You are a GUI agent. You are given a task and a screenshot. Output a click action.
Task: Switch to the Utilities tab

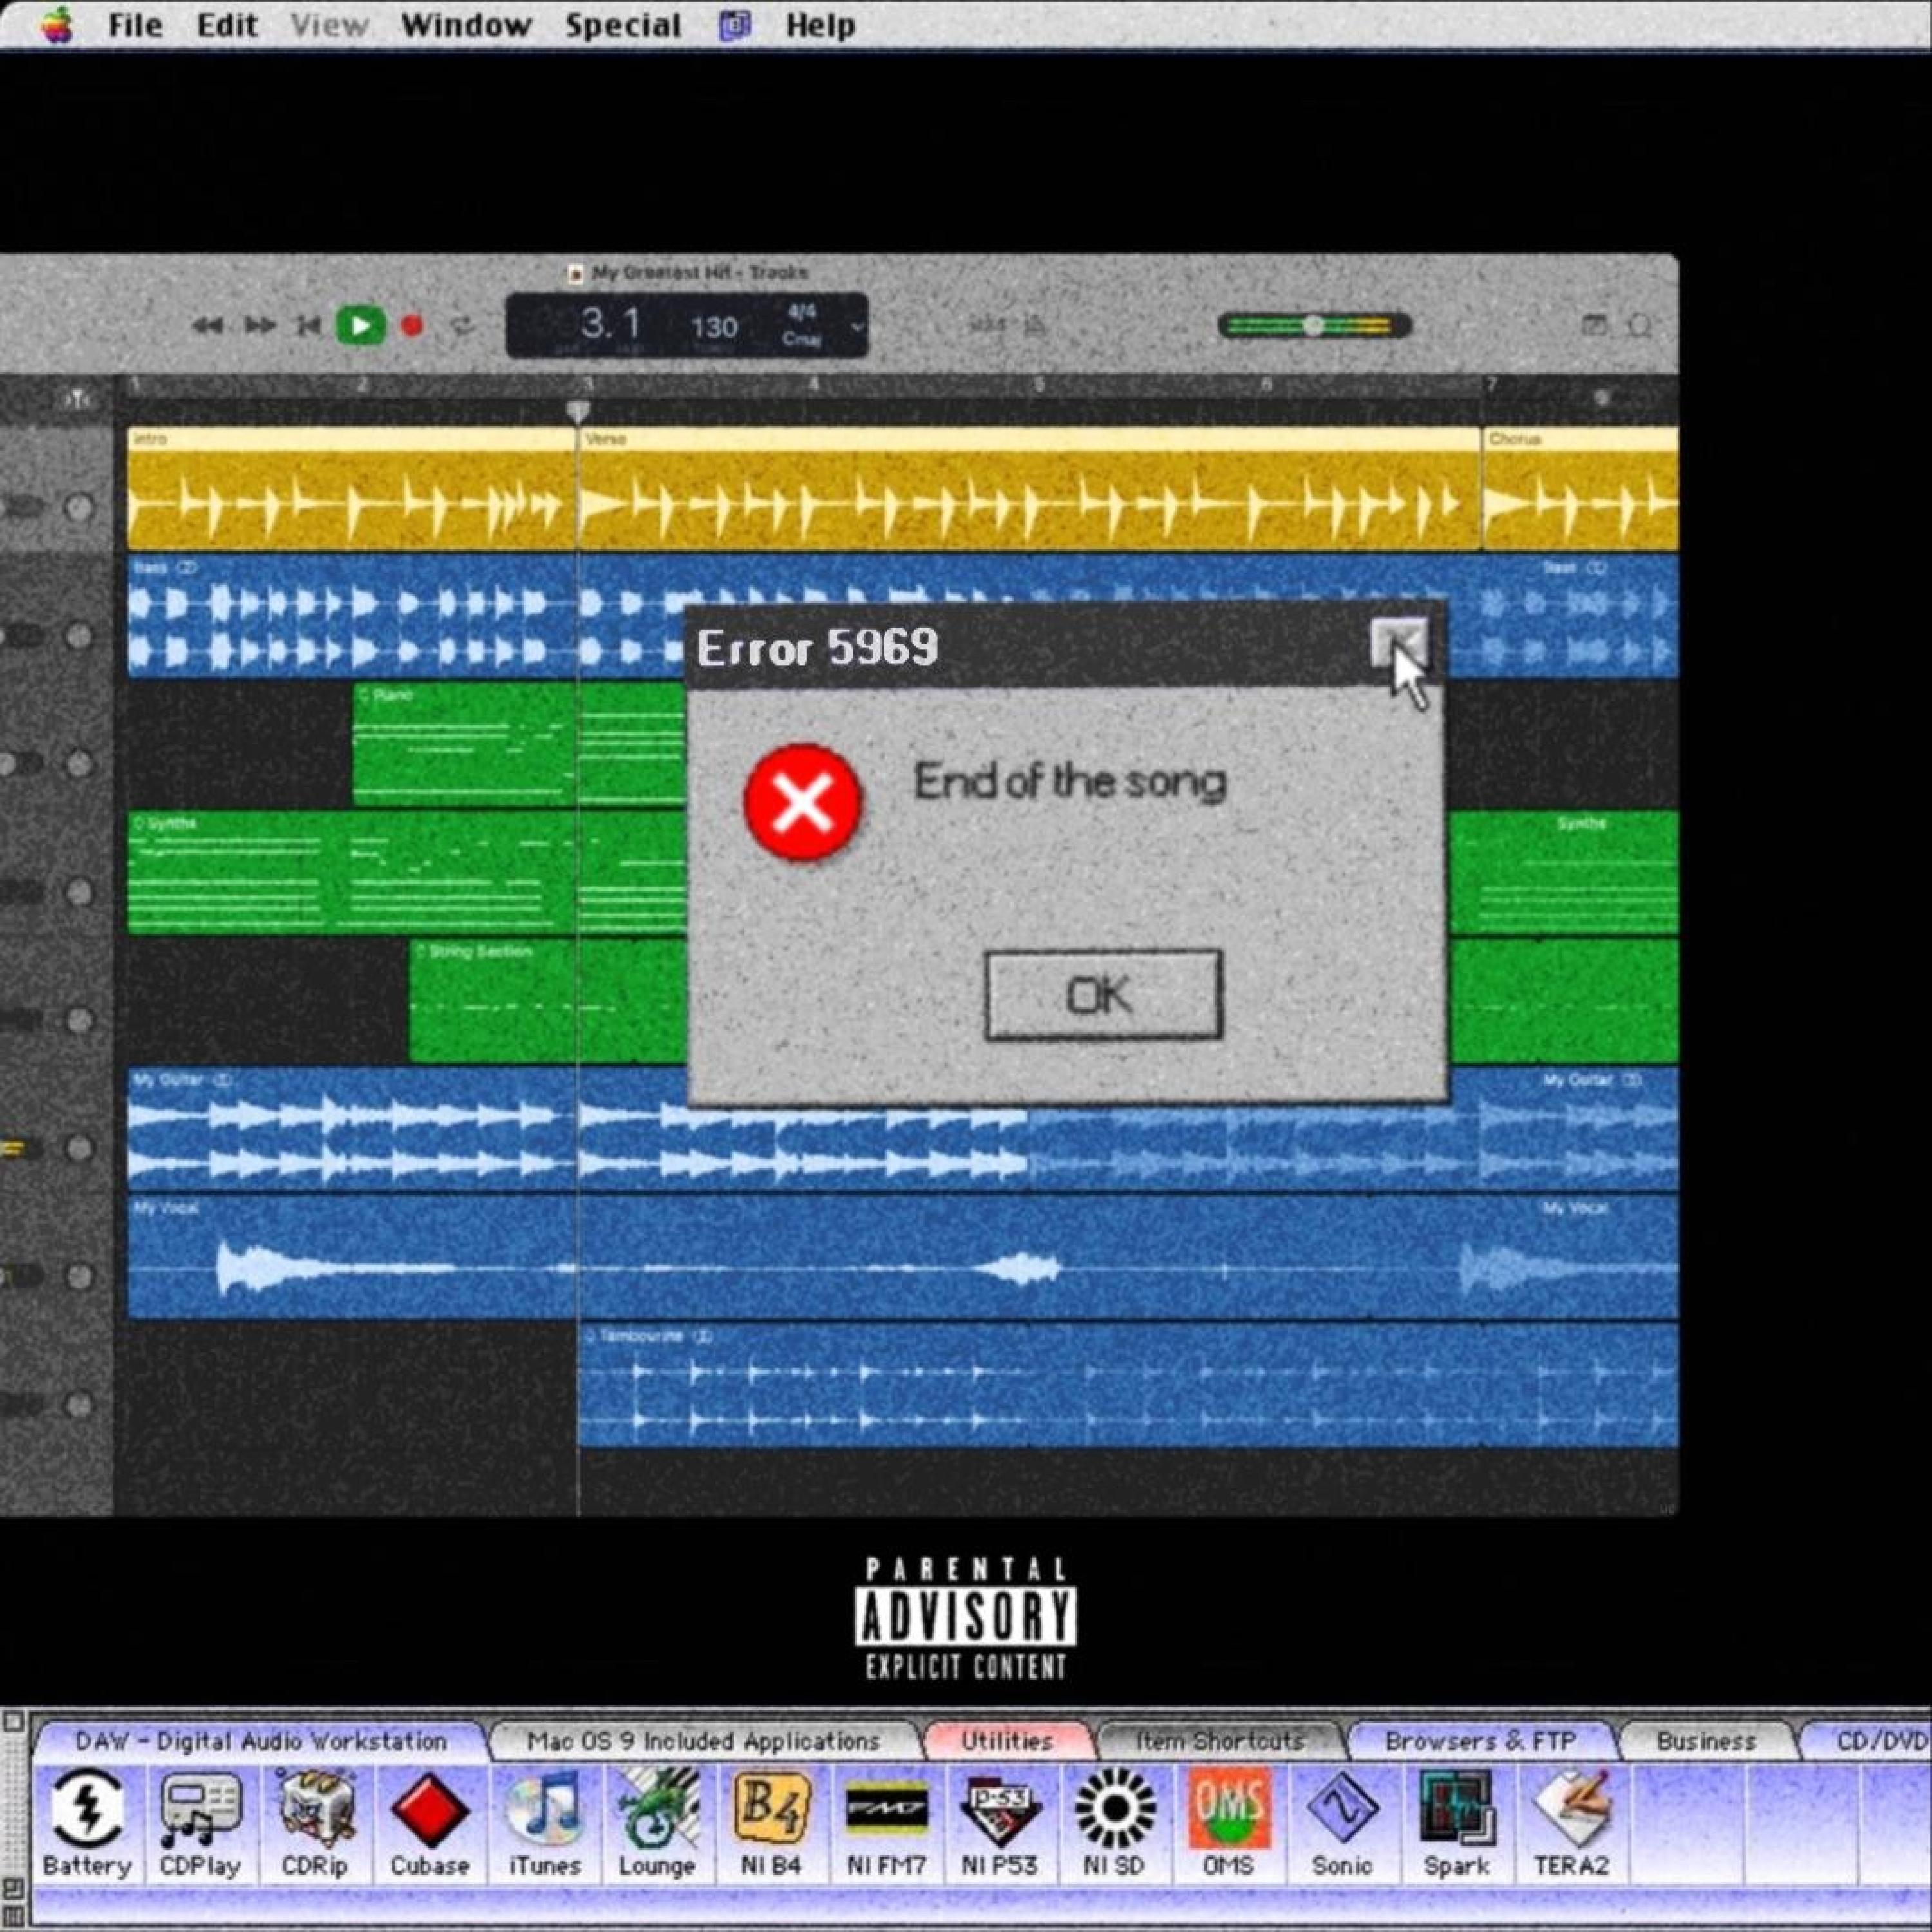(x=1007, y=1741)
